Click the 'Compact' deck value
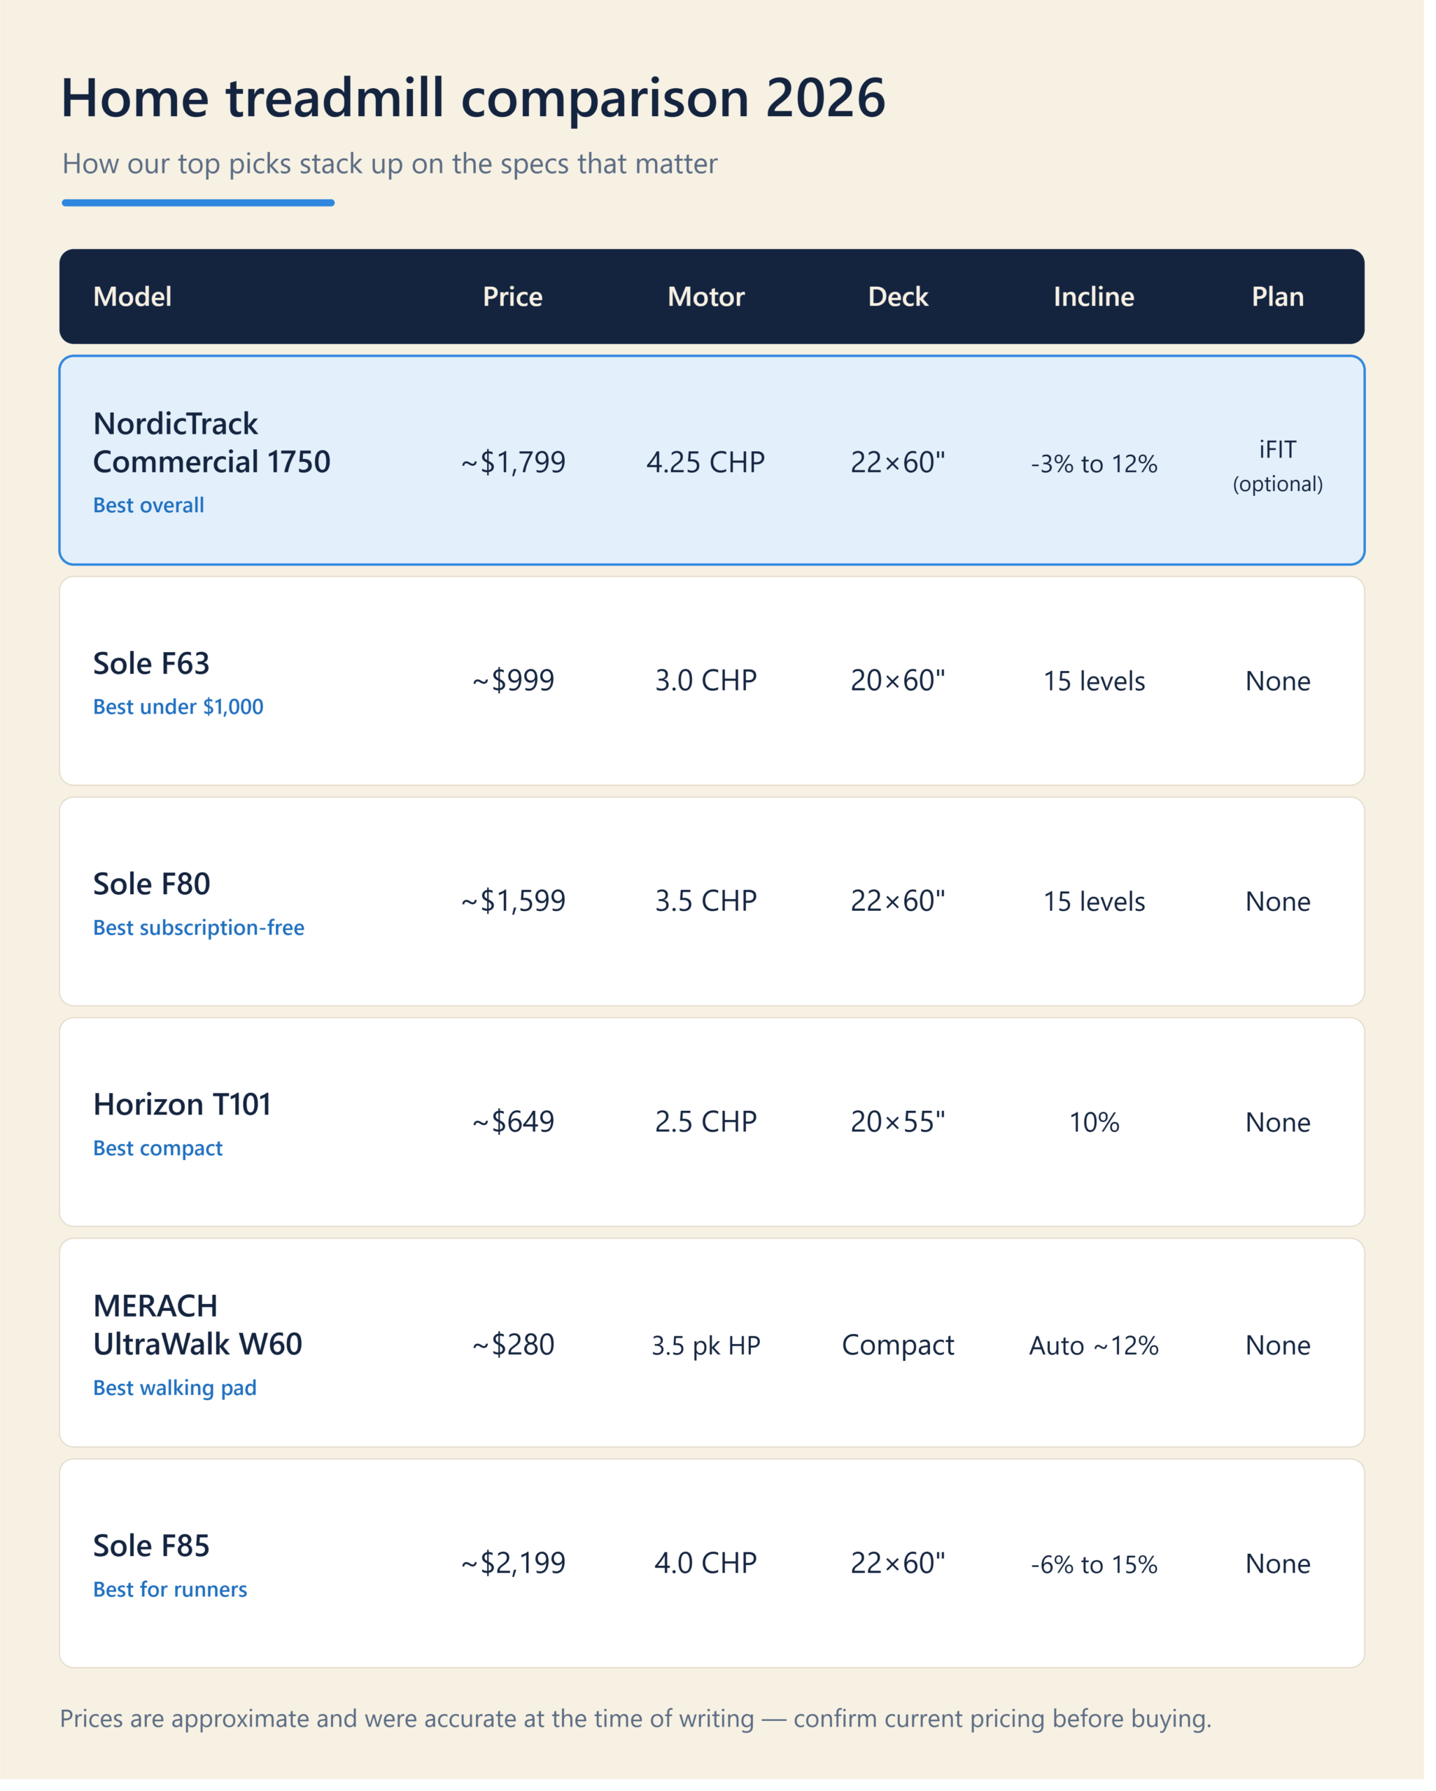The width and height of the screenshot is (1436, 1791). coord(905,1356)
